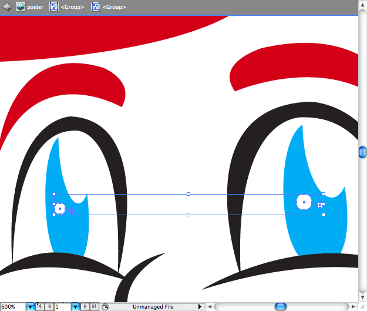Click the vertical scrollbar up arrow
The width and height of the screenshot is (367, 311).
(362, 5)
